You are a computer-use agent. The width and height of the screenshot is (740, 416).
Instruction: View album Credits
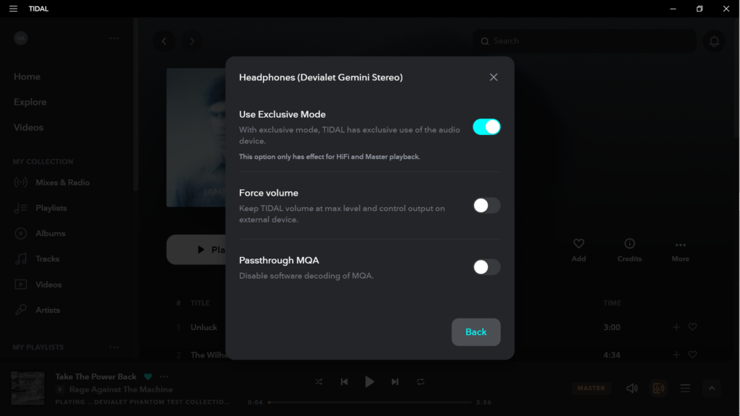click(629, 250)
